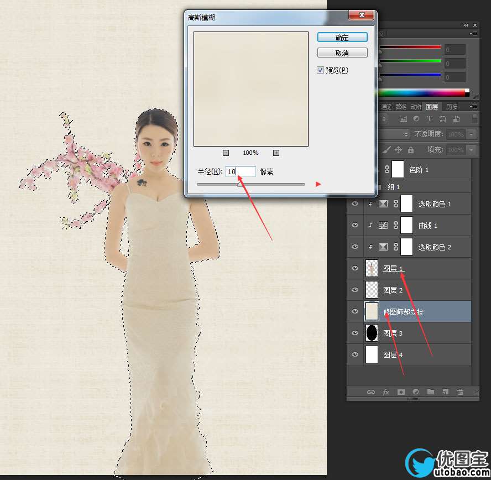Click the mask link icon of 色阶 1 layer

coord(387,169)
